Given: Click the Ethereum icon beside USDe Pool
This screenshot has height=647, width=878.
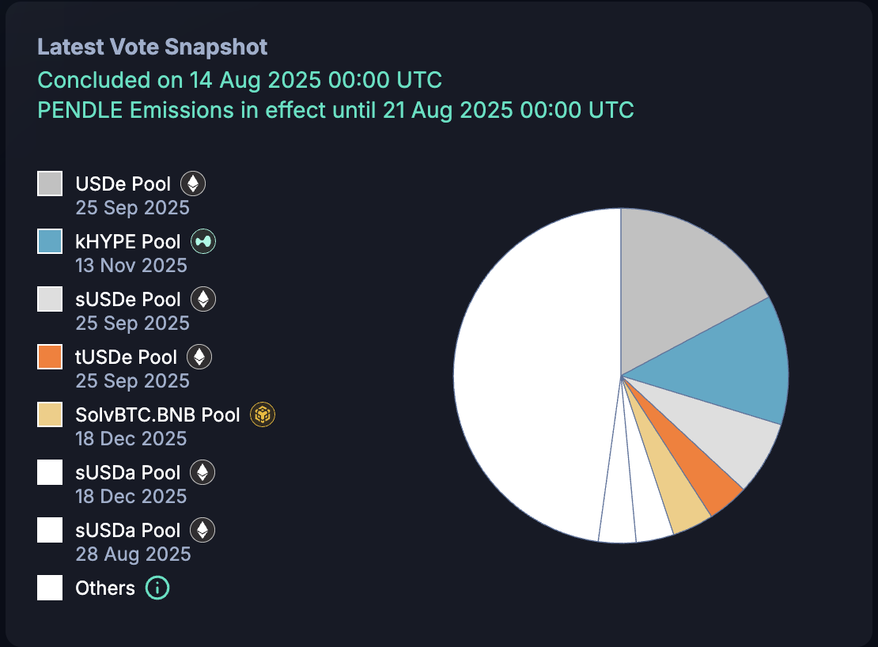Looking at the screenshot, I should pyautogui.click(x=193, y=184).
